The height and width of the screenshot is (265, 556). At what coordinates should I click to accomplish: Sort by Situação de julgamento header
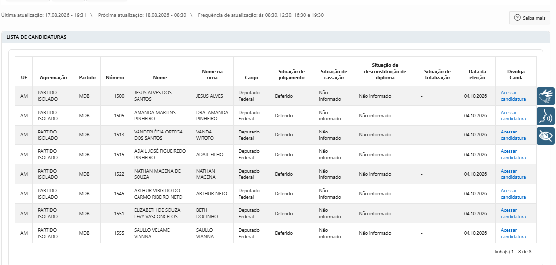pos(291,75)
